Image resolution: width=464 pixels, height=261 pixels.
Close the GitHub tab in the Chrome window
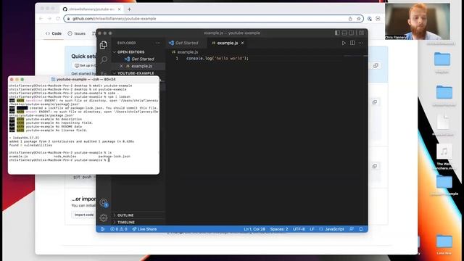[x=119, y=9]
